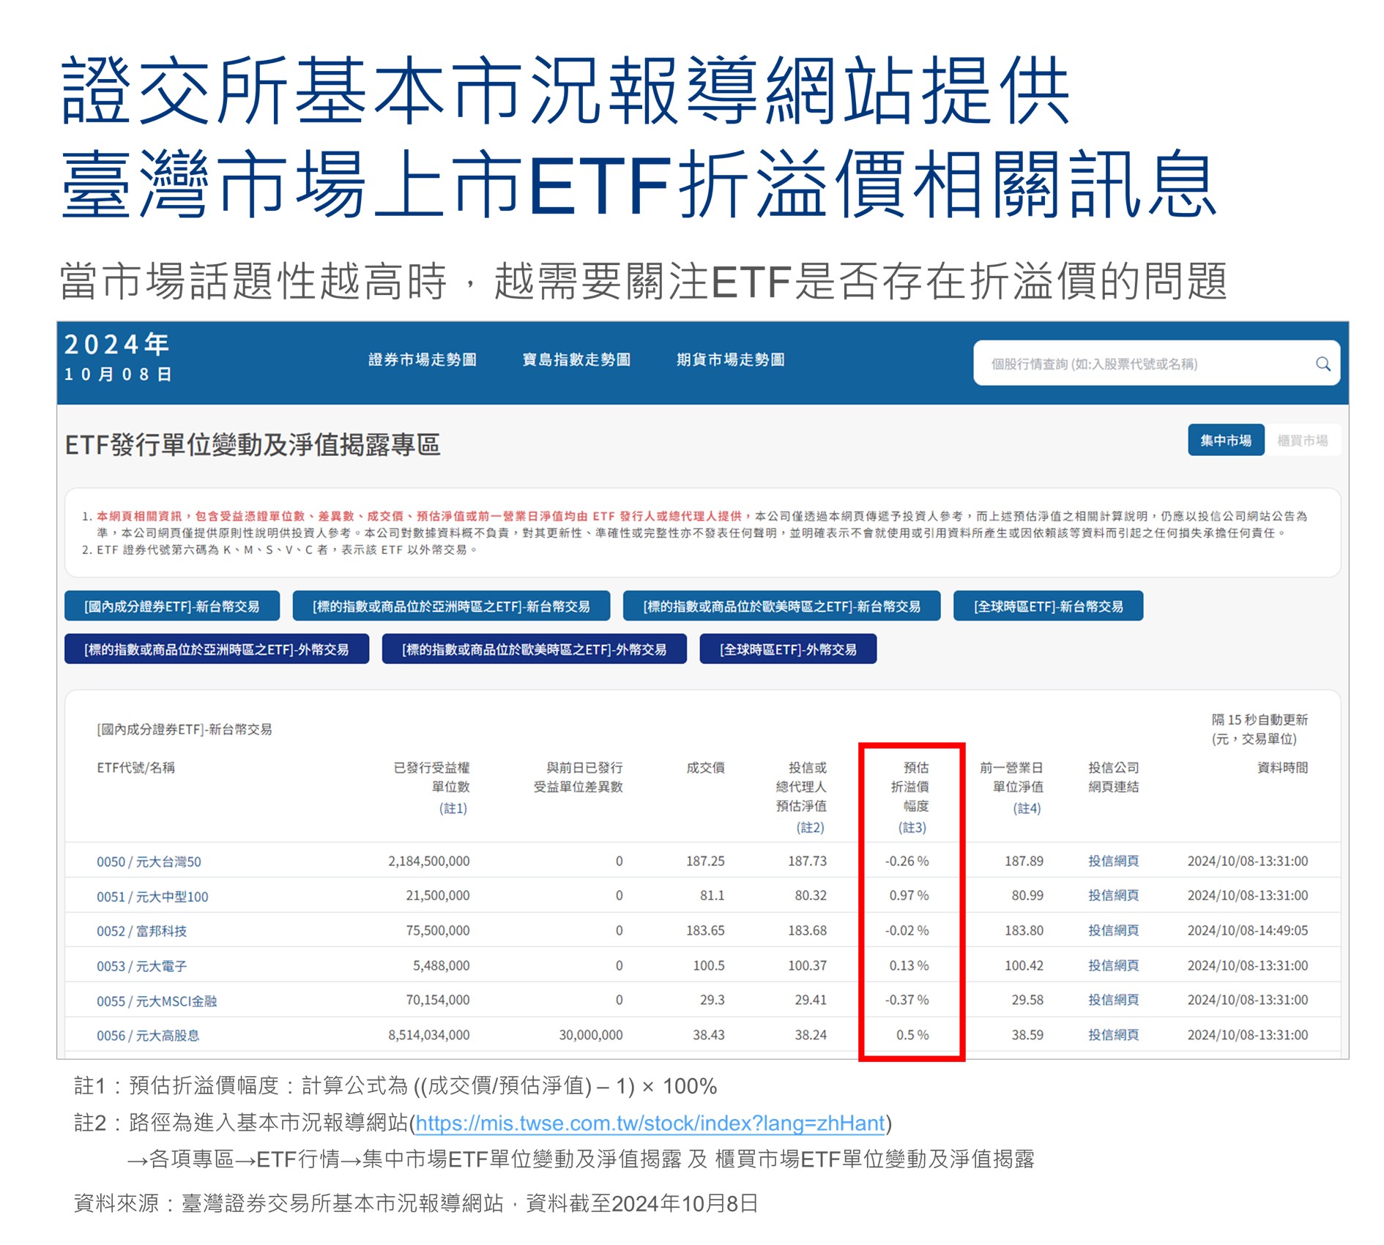The height and width of the screenshot is (1245, 1384).
Task: Click the (註3) footnote under 預估折溢價幅度
Action: pos(912,827)
